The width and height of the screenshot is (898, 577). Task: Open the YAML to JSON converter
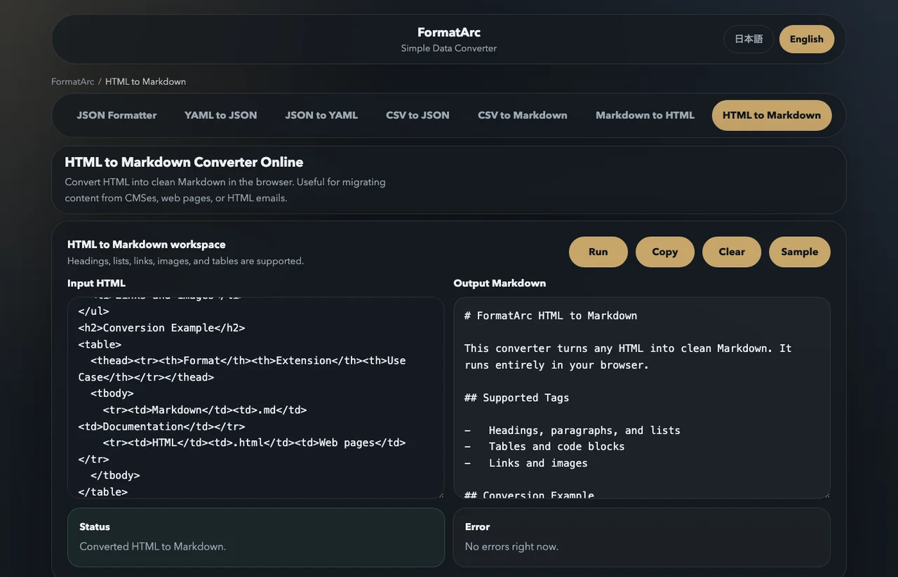pyautogui.click(x=220, y=115)
